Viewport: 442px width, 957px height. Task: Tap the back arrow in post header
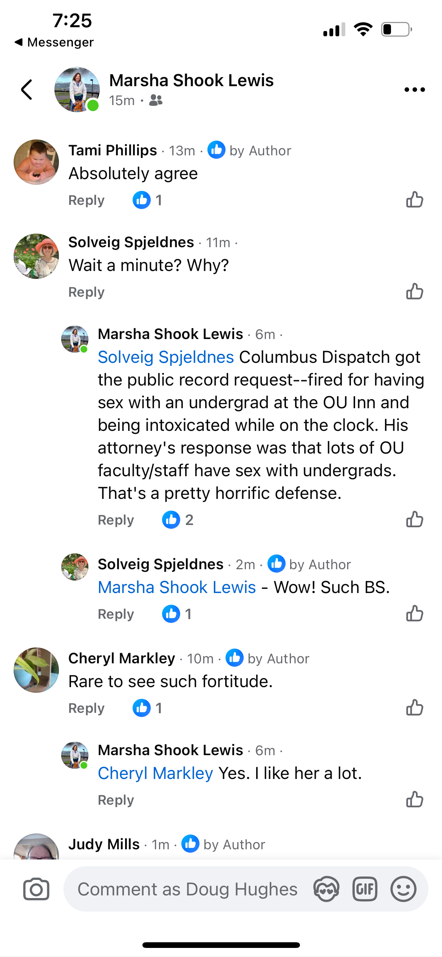[27, 90]
